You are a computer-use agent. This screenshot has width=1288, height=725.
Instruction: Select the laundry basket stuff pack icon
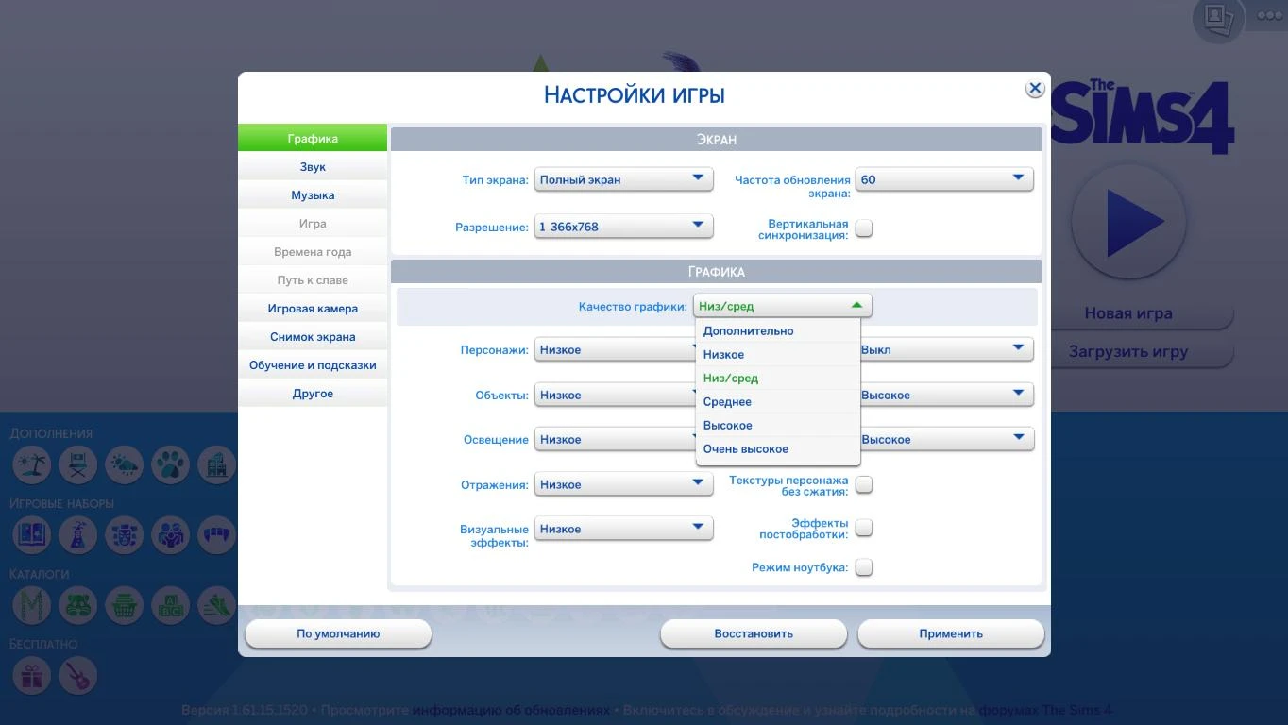point(125,605)
